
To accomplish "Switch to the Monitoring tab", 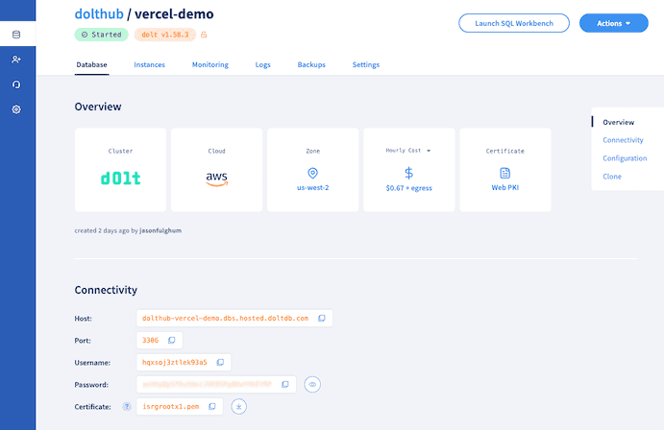I will [209, 65].
